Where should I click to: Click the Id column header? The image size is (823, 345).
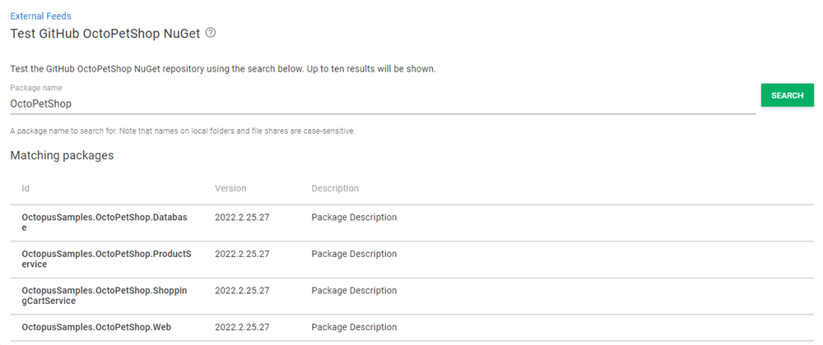(x=26, y=188)
